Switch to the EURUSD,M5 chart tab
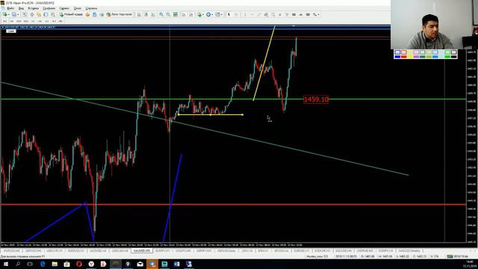 coord(12,251)
